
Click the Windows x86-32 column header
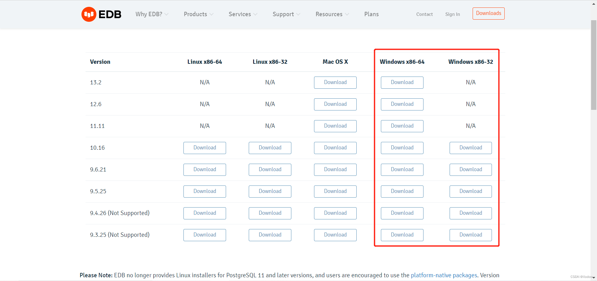471,62
